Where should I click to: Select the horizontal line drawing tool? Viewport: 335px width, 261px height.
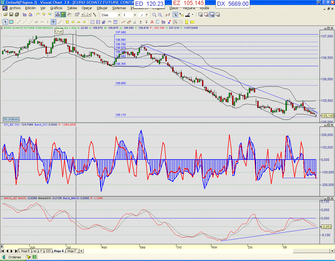coord(42,22)
